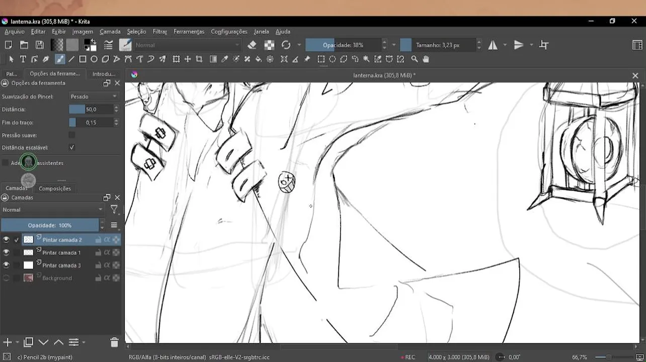This screenshot has width=646, height=362.
Task: Select the color picker eyedropper tool
Action: (x=225, y=59)
